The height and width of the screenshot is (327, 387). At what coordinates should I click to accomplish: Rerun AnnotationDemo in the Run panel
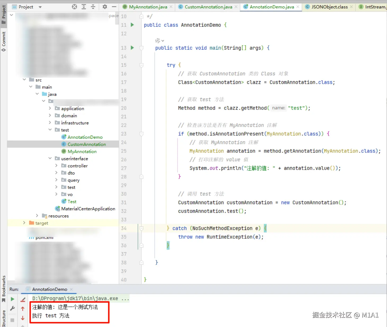pyautogui.click(x=12, y=299)
